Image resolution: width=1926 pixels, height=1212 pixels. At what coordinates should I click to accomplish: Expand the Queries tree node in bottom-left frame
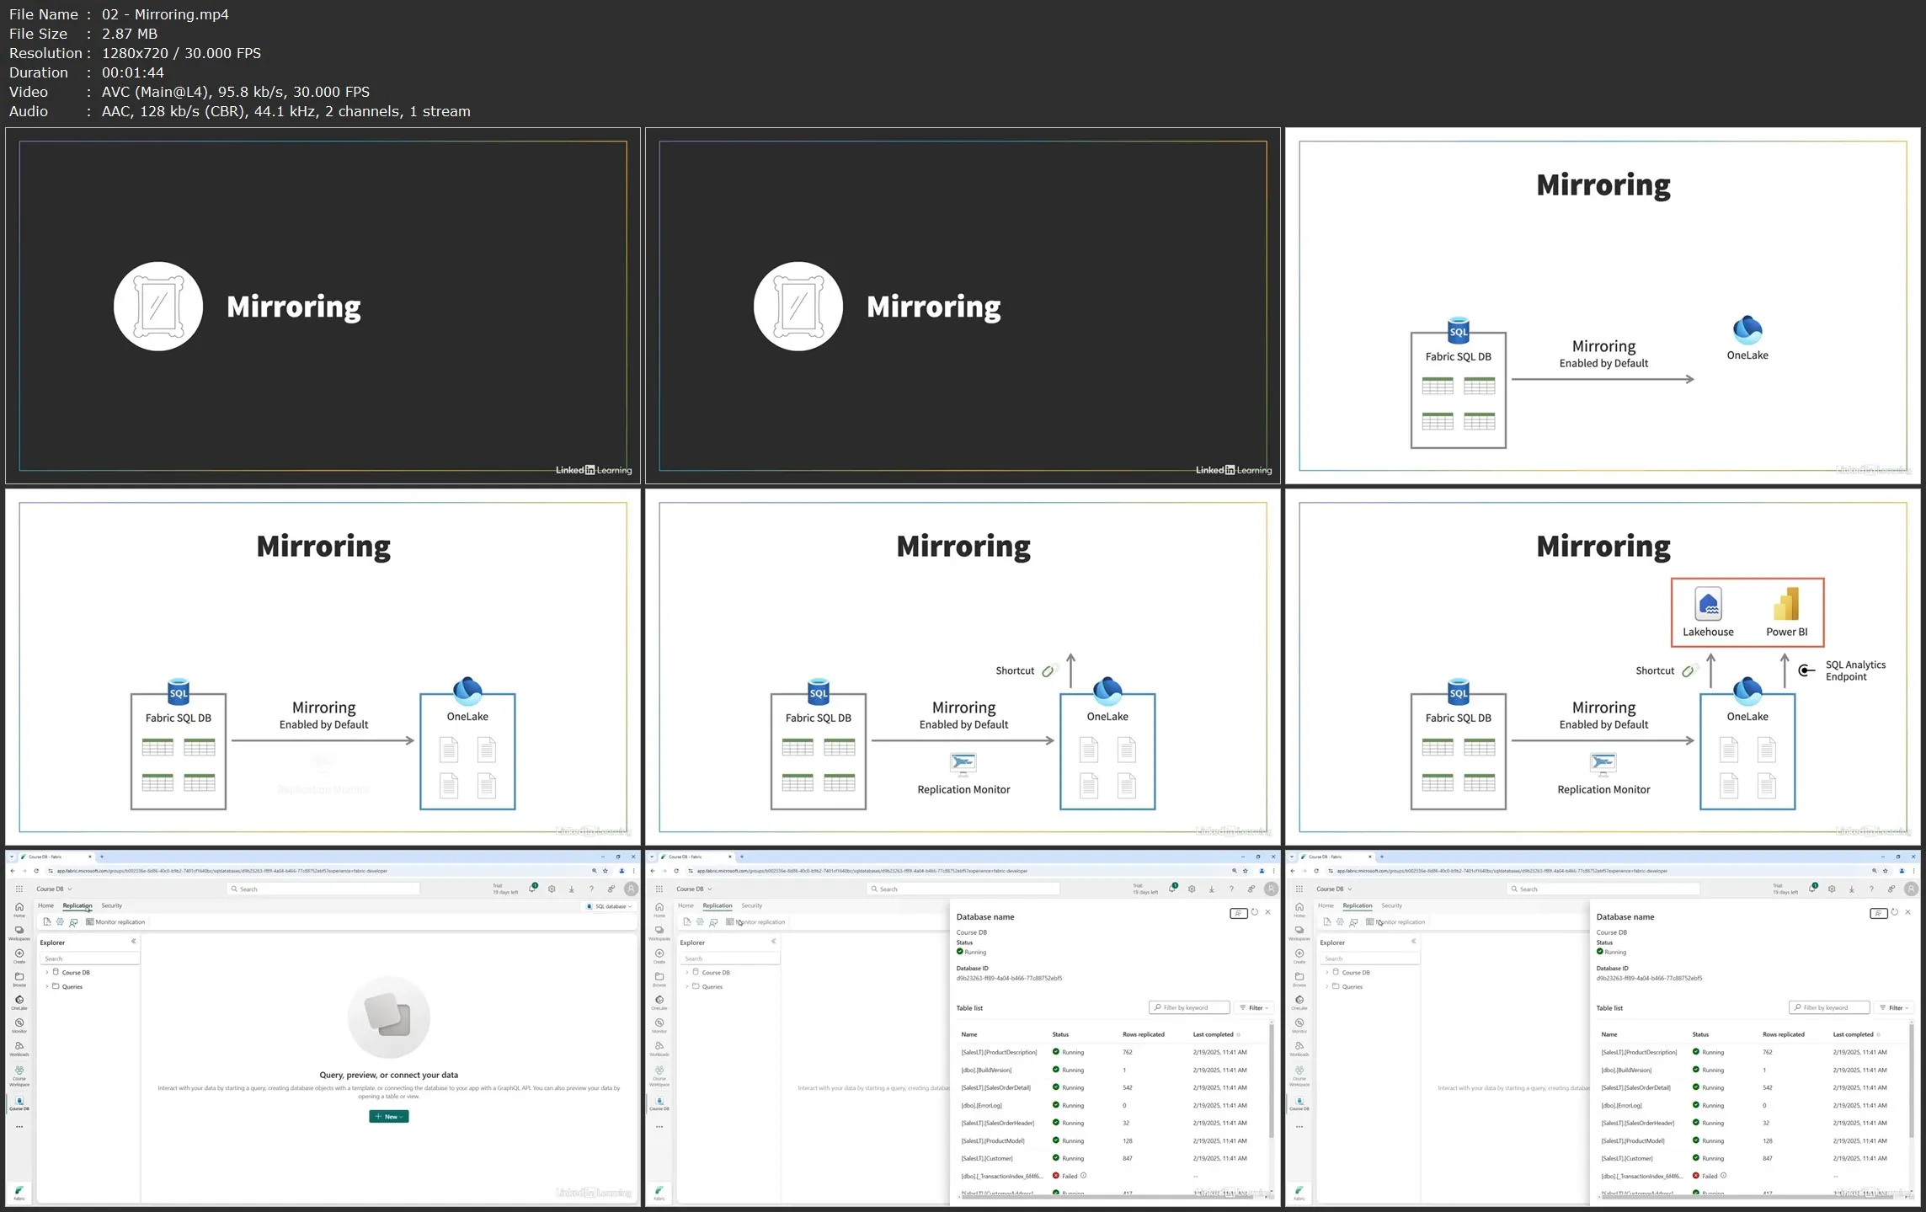47,986
